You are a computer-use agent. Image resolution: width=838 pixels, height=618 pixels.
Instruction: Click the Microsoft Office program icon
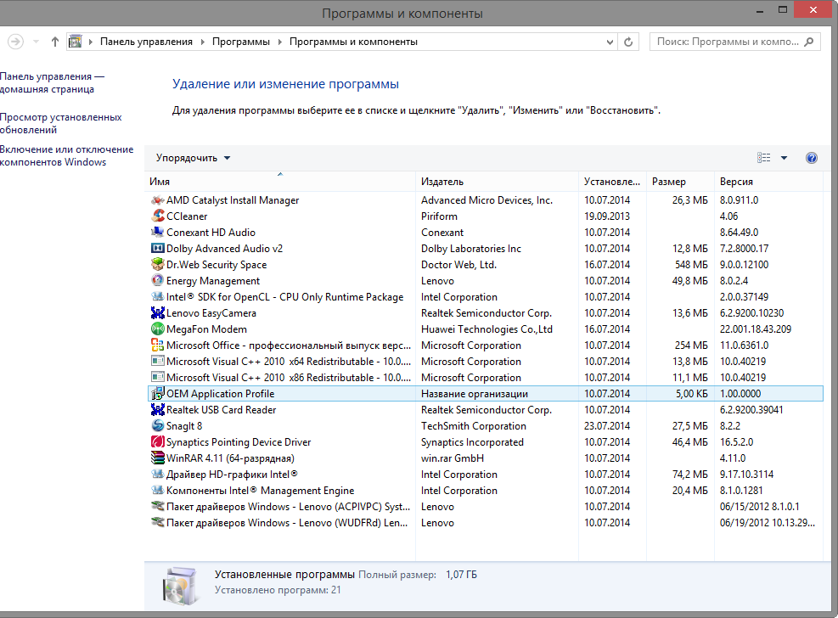(158, 345)
